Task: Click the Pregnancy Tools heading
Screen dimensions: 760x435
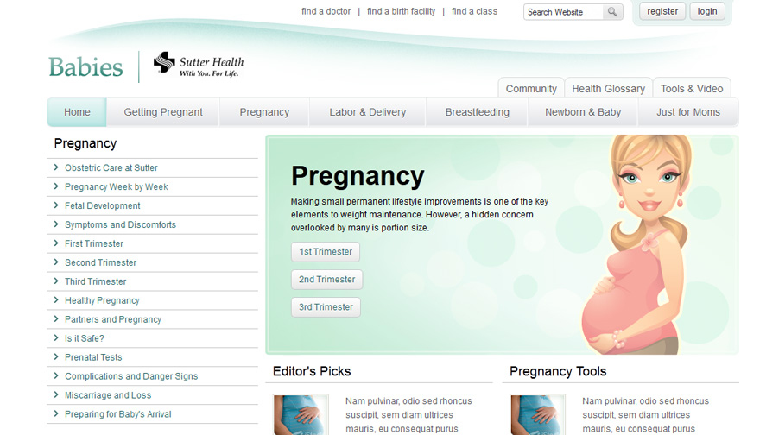Action: point(558,371)
